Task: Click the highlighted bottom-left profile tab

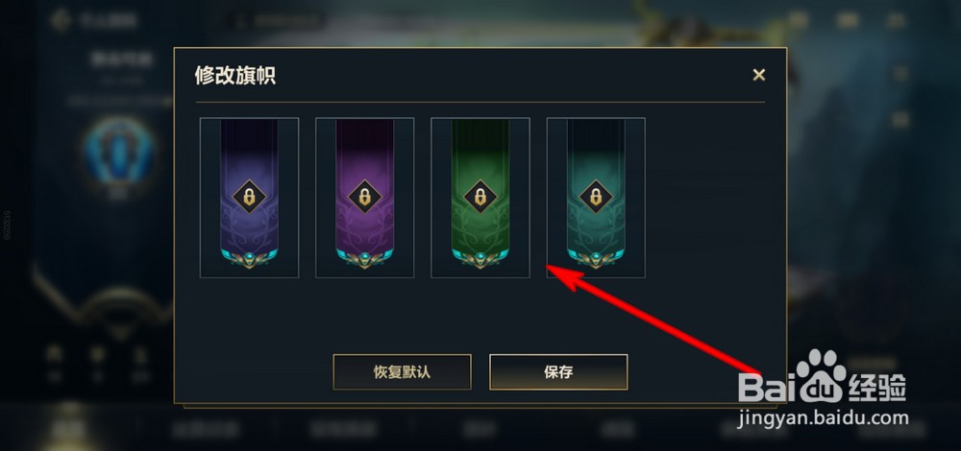Action: pos(68,427)
